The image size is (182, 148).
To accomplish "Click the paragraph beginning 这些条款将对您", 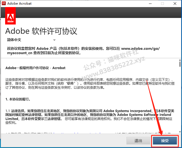I will click(x=90, y=84).
